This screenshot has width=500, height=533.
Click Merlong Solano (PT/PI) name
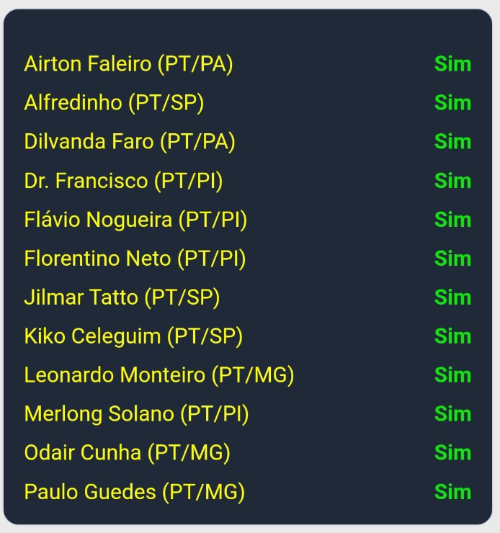pyautogui.click(x=136, y=414)
